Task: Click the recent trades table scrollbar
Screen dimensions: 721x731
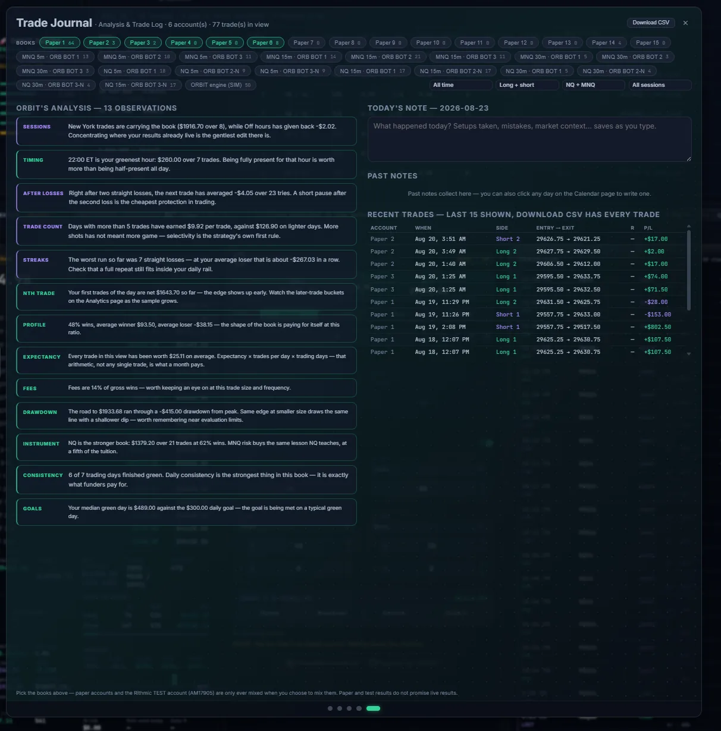Action: (x=689, y=269)
